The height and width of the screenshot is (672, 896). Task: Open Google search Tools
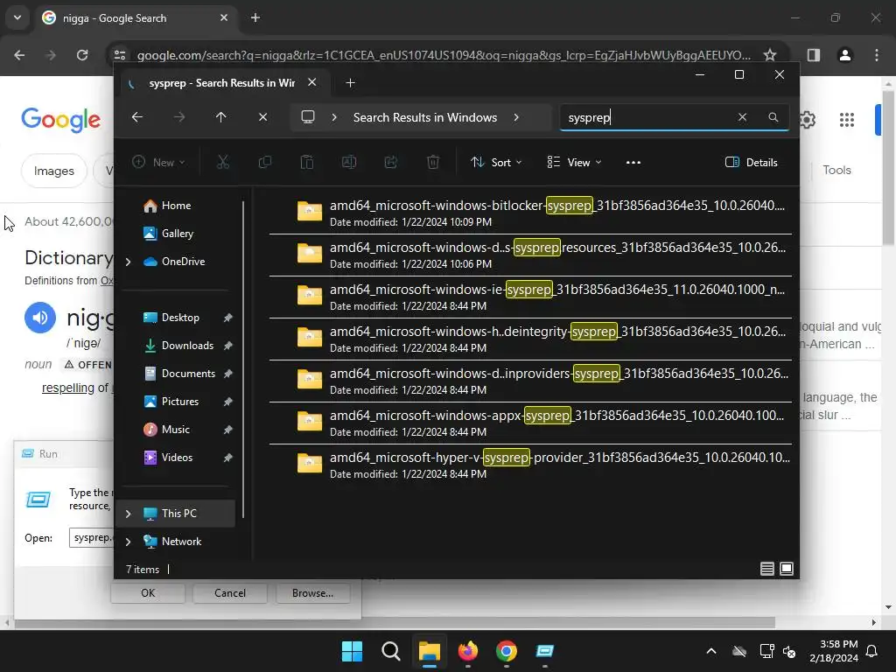(x=836, y=170)
